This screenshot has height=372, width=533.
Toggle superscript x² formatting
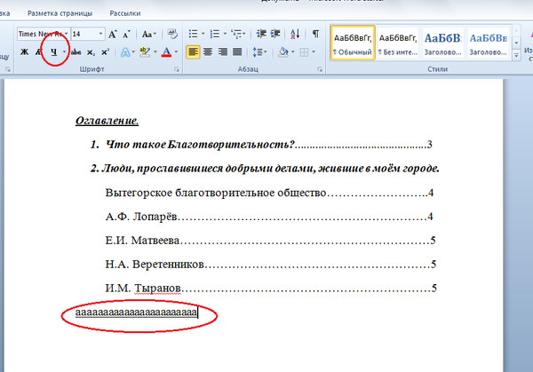(105, 52)
